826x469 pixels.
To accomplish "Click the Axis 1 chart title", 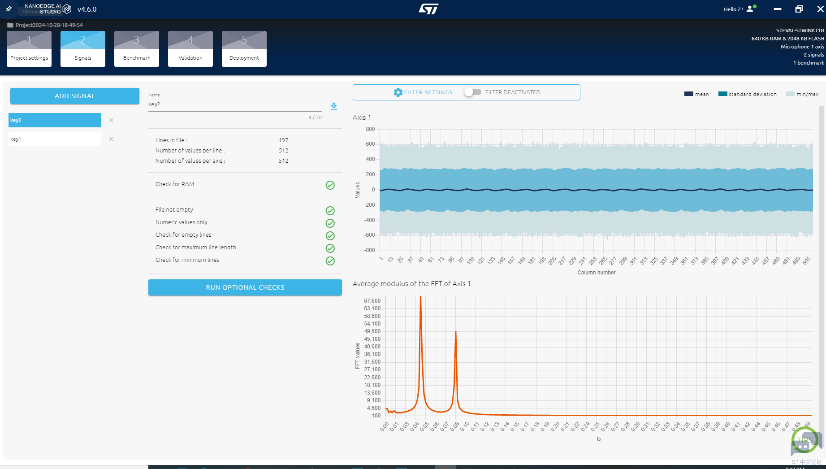I will click(362, 117).
